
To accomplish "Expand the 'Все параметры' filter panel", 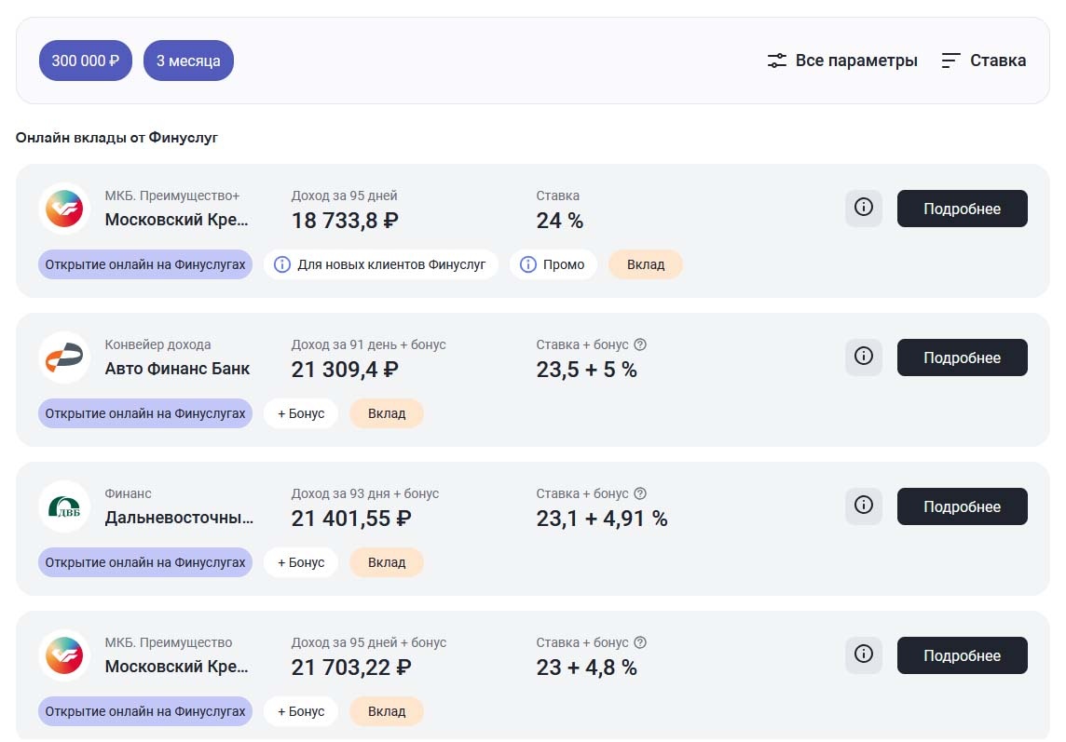I will tap(855, 61).
